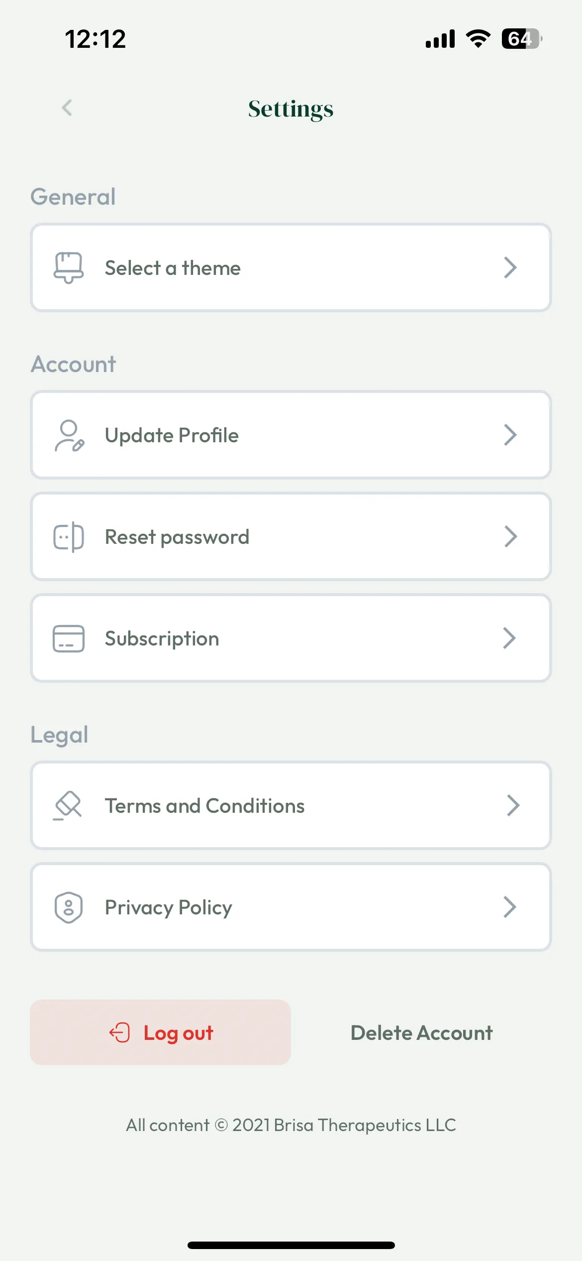The height and width of the screenshot is (1261, 582).
Task: Tap the red logout arrow icon
Action: pyautogui.click(x=119, y=1032)
